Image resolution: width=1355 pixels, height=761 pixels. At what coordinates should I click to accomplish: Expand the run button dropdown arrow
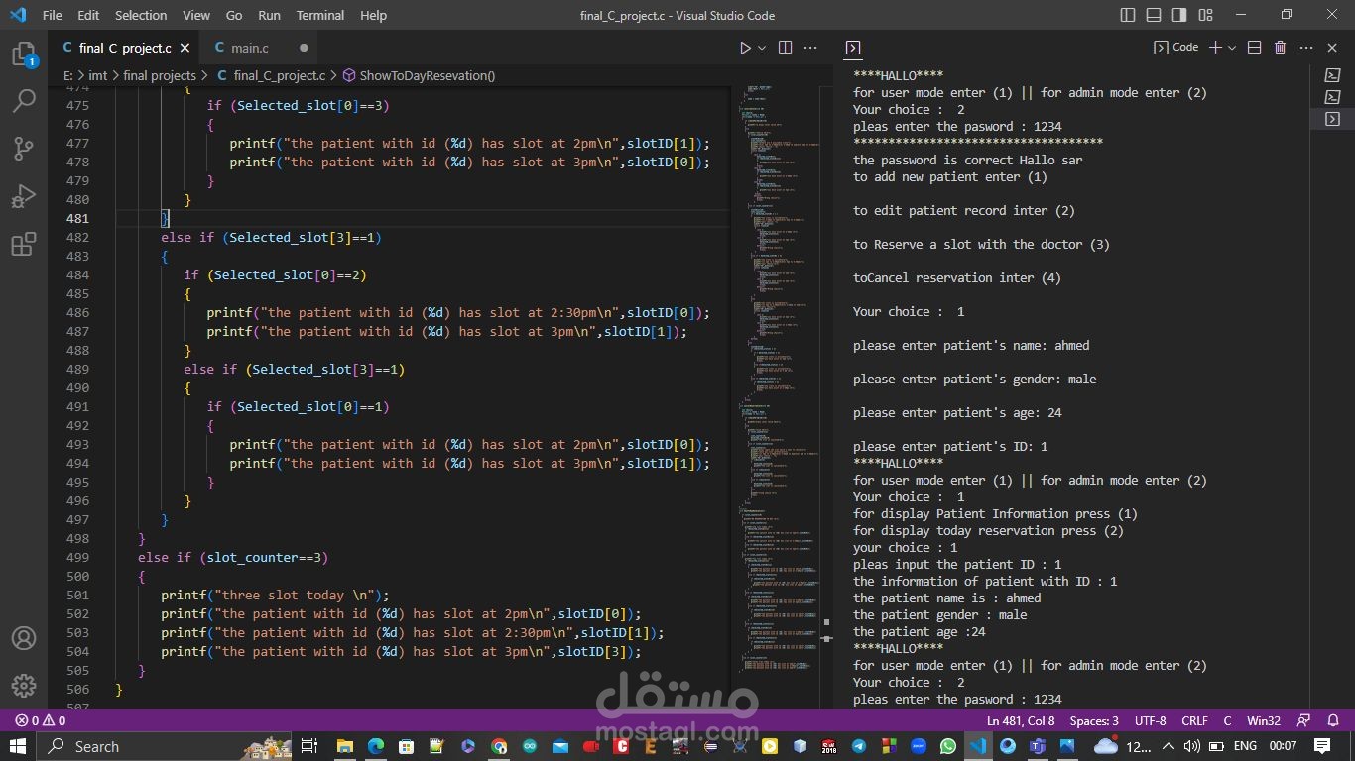point(762,48)
